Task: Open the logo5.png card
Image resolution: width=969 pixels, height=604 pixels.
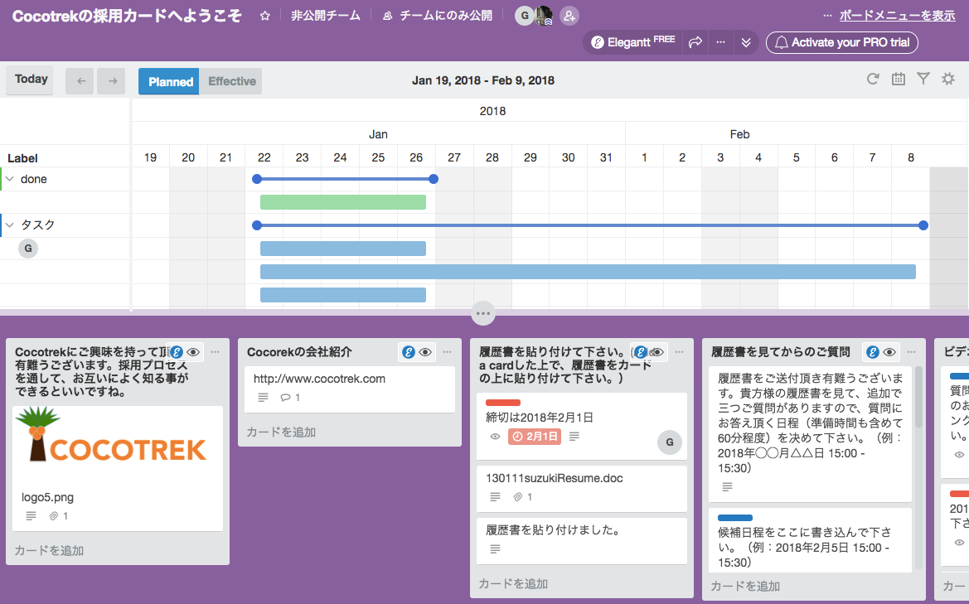Action: click(x=118, y=468)
